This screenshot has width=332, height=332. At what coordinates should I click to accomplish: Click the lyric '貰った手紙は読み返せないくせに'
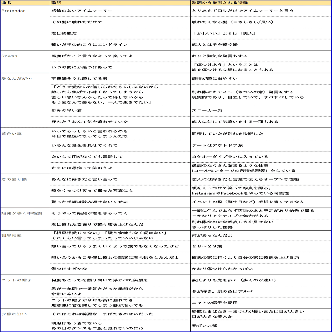point(120,202)
